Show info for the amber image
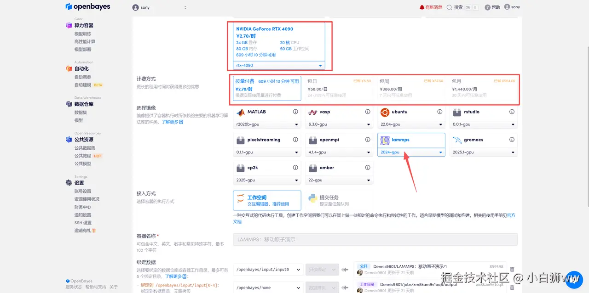 tap(368, 168)
